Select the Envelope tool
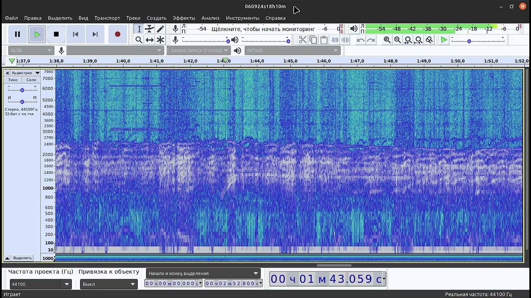Image resolution: width=531 pixels, height=298 pixels. point(149,29)
